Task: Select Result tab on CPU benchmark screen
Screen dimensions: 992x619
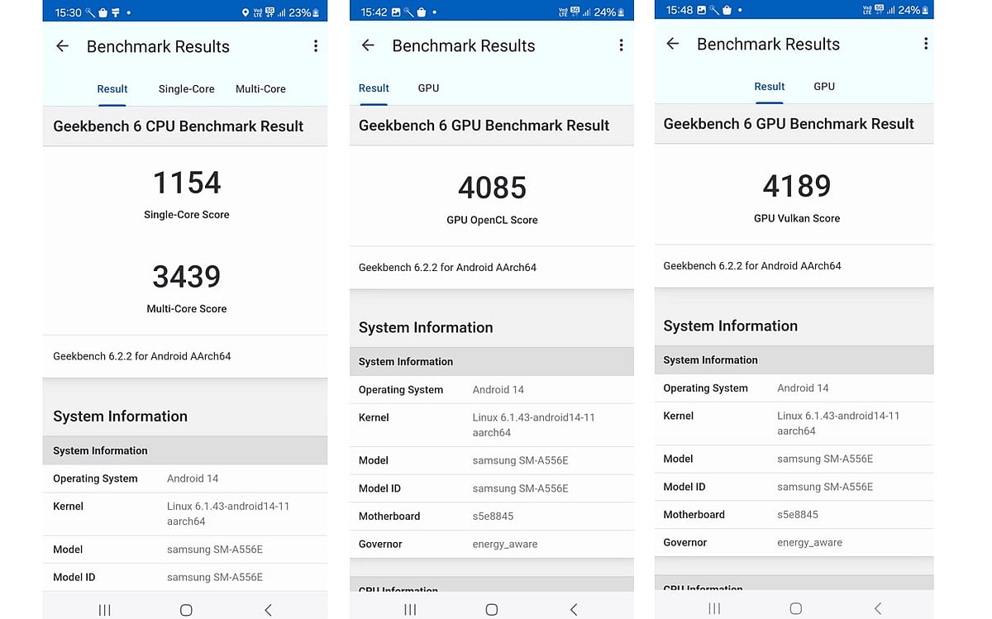Action: 112,89
